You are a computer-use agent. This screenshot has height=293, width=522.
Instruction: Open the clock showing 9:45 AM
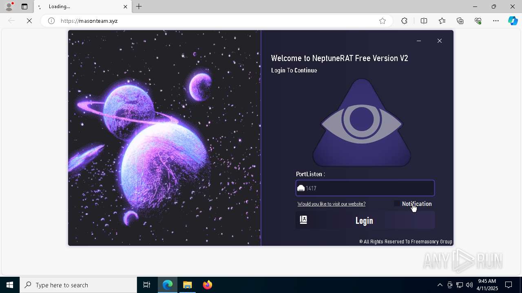coord(487,285)
